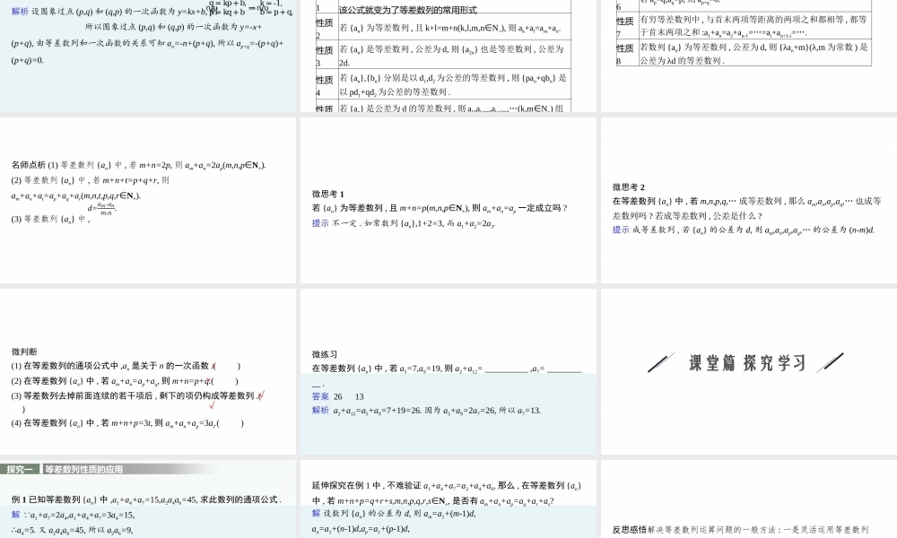This screenshot has height=538, width=897.
Task: Select the 性质 8 table row label
Action: (x=624, y=54)
